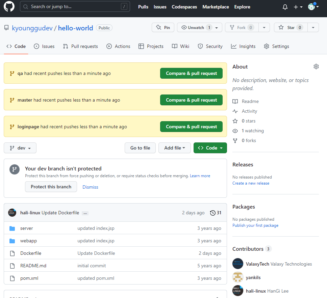Open the notifications bell
Screen dimensions: 327x298
(x=285, y=7)
